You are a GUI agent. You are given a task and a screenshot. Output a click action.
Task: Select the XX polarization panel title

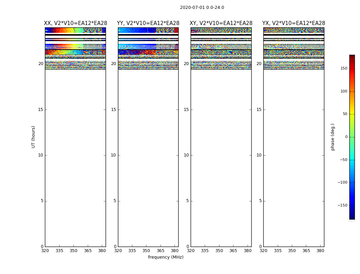coord(75,23)
